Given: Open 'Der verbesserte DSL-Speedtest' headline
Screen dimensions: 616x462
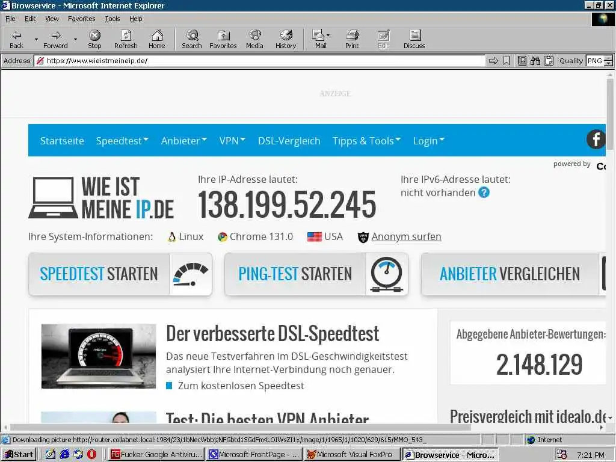Looking at the screenshot, I should tap(273, 333).
